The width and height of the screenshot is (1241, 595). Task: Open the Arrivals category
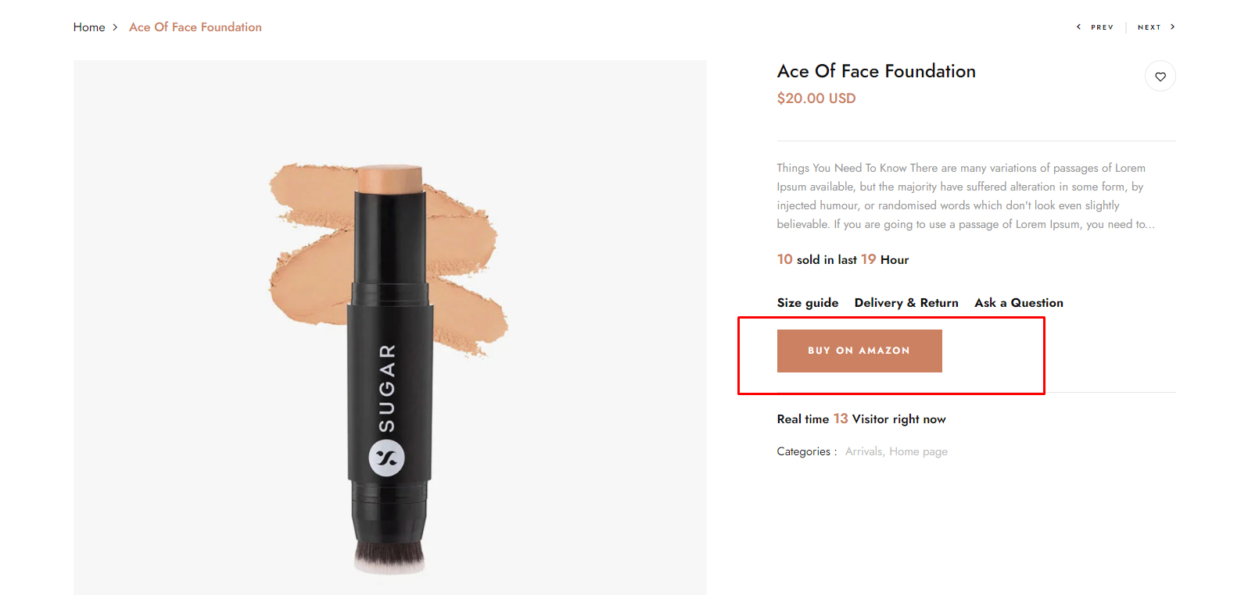(x=863, y=451)
